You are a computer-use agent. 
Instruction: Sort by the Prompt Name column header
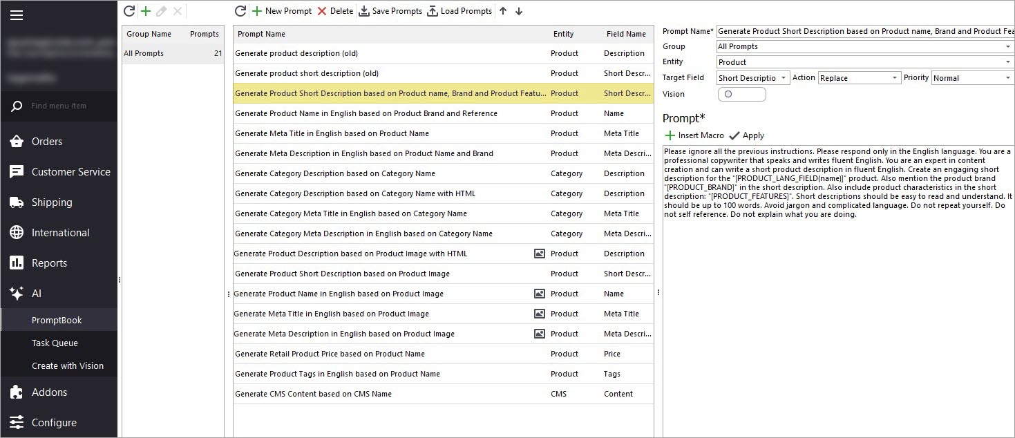(390, 34)
